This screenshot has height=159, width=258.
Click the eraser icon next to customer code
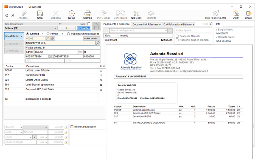click(52, 39)
